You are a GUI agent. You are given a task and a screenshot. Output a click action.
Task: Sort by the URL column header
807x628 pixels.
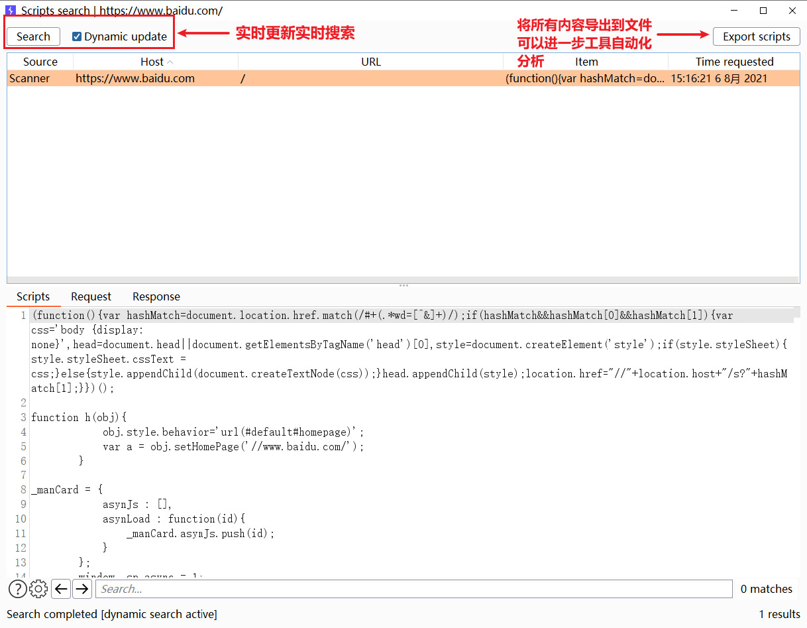pyautogui.click(x=371, y=62)
